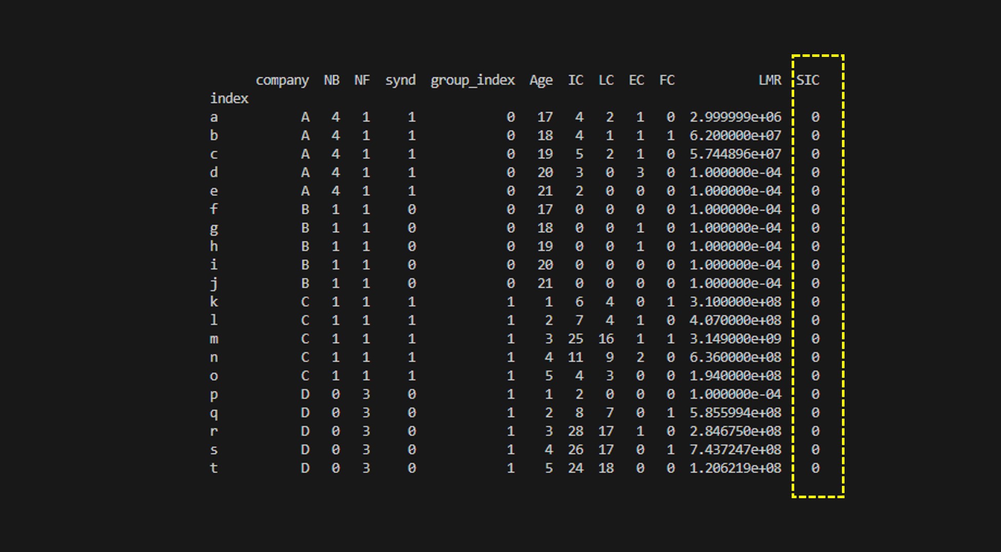Click company 'B' in row f
The image size is (1001, 552).
tap(305, 210)
